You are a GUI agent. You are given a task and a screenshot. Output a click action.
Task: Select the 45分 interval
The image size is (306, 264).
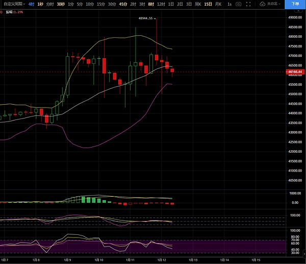pos(123,4)
